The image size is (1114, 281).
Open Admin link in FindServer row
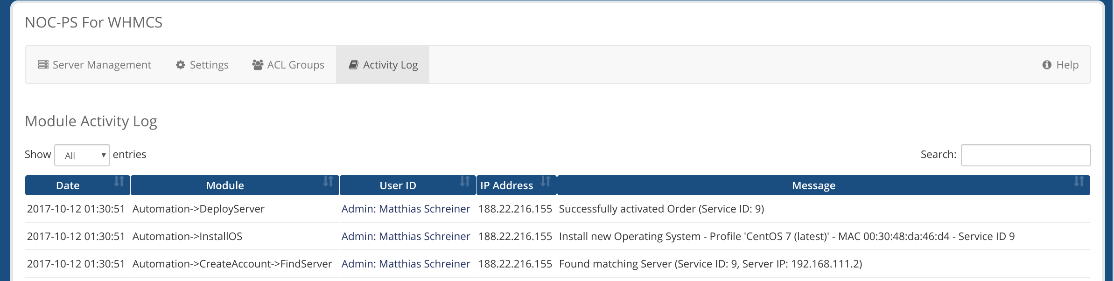click(406, 264)
